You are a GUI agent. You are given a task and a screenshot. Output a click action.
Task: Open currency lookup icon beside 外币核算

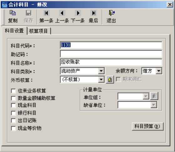click(110, 80)
